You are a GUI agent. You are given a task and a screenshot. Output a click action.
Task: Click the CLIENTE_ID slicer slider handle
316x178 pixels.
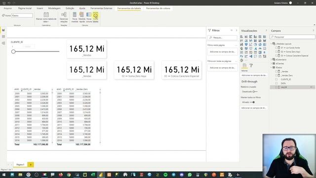click(13, 51)
